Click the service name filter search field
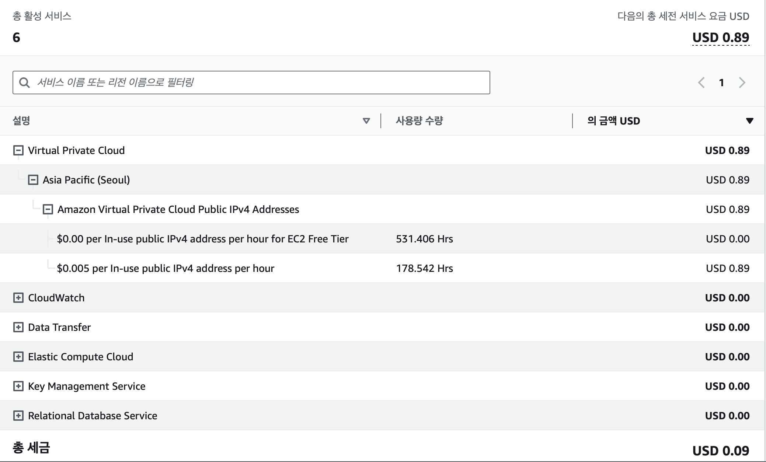Screen dimensions: 766x462 [258, 83]
